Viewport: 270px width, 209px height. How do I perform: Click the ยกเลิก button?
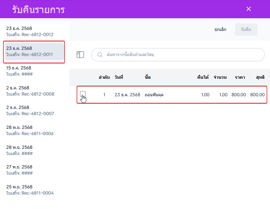coord(220,30)
